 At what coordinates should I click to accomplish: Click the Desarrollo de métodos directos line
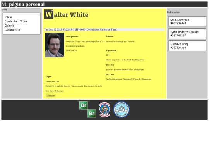(74, 86)
